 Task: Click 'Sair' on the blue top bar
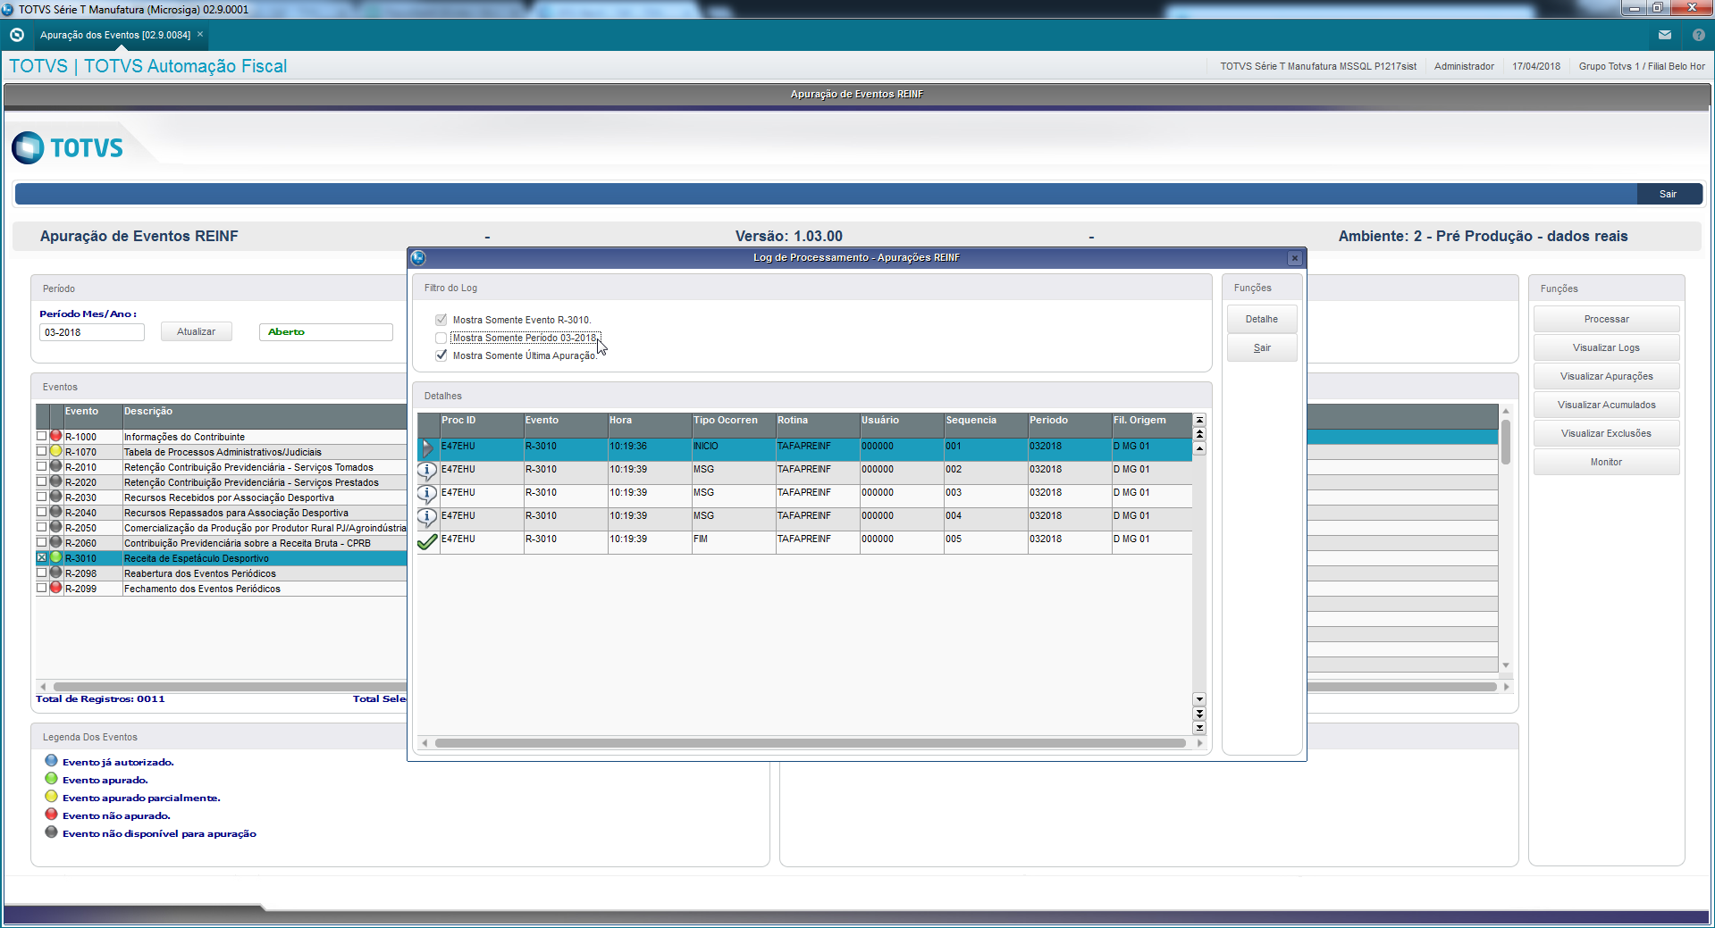click(1668, 194)
